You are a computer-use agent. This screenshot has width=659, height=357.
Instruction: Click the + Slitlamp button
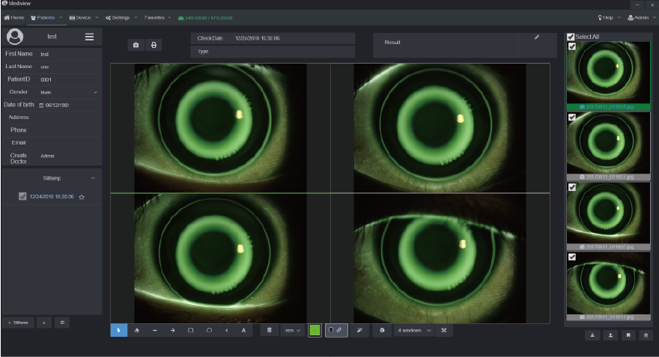pyautogui.click(x=18, y=323)
